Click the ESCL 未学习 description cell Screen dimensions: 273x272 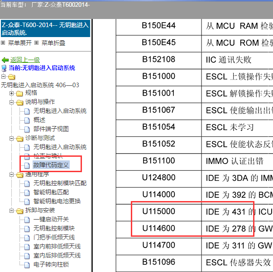click(x=237, y=127)
